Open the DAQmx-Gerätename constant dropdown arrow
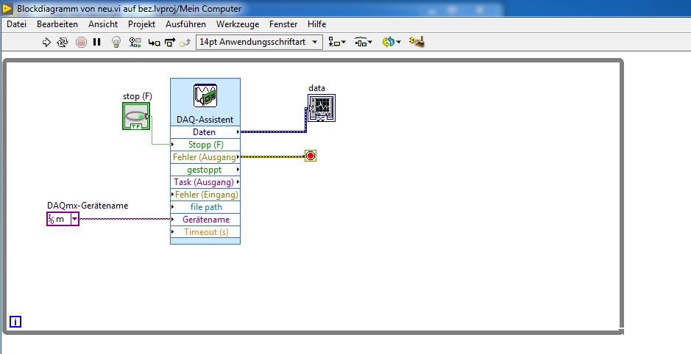 pos(74,219)
